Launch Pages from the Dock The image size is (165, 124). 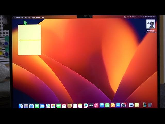(x=113, y=105)
